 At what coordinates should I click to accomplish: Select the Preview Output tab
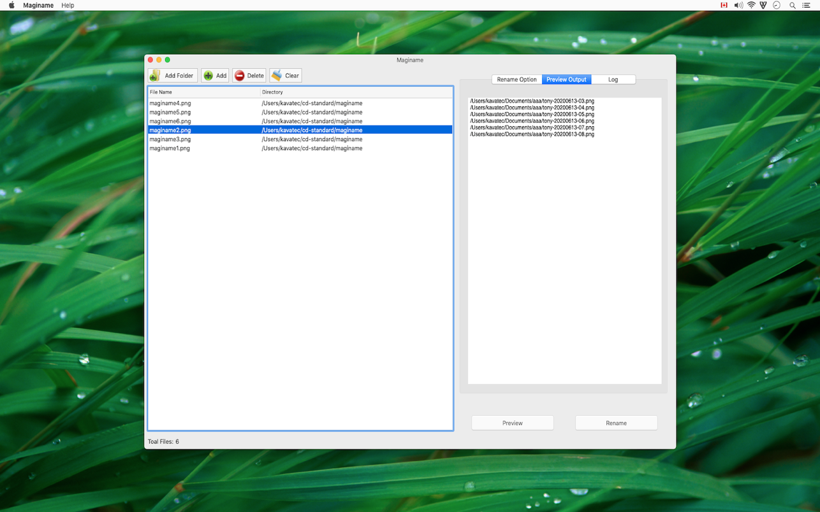pyautogui.click(x=566, y=80)
